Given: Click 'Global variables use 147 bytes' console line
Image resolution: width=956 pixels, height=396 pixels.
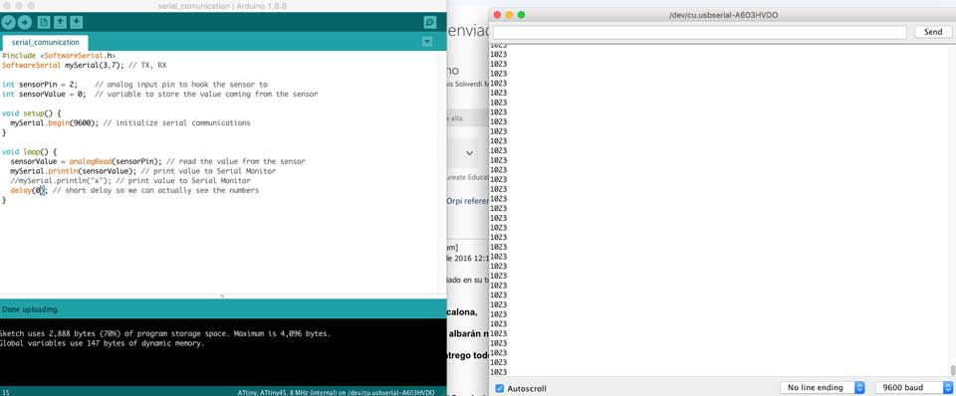Looking at the screenshot, I should [x=102, y=343].
